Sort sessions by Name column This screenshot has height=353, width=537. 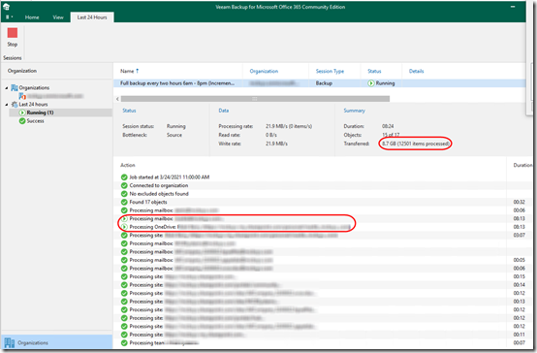click(x=129, y=71)
